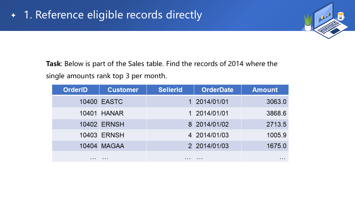Click the SellerId column header
355x199 pixels.
(x=170, y=90)
